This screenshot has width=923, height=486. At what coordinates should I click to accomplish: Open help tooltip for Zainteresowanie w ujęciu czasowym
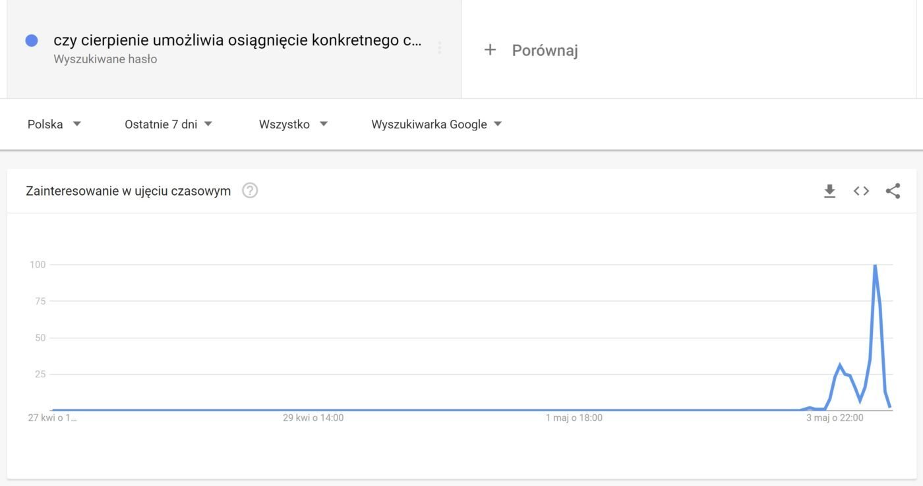click(250, 191)
